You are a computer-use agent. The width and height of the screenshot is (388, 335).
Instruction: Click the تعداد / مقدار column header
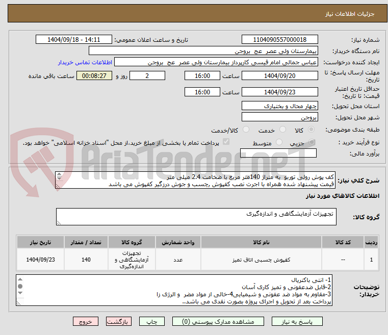coord(86,242)
